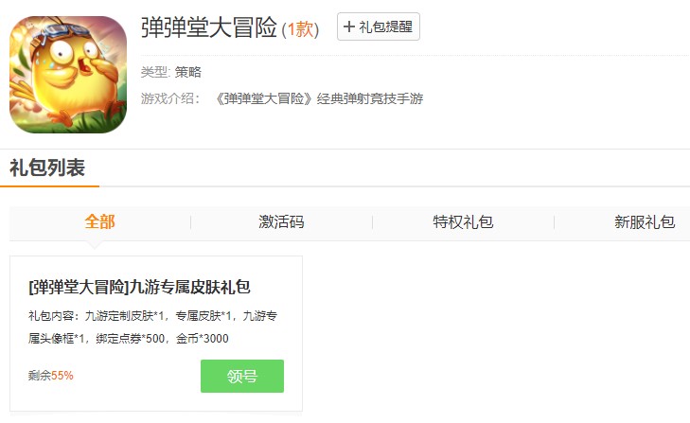Image resolution: width=690 pixels, height=423 pixels.
Task: Click the green 领号 button
Action: (x=242, y=376)
